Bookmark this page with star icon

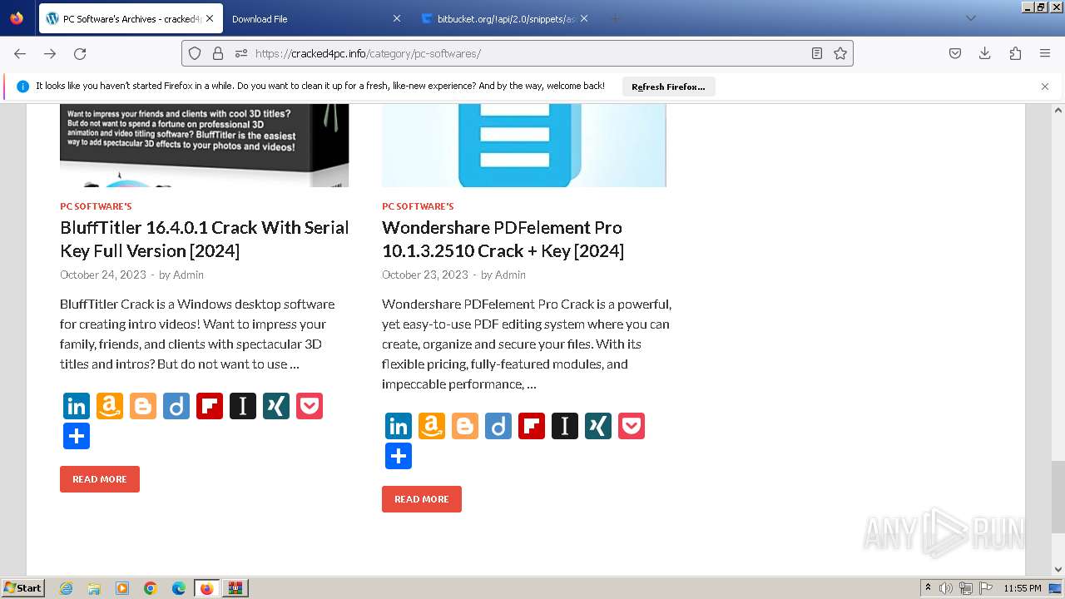pos(840,53)
